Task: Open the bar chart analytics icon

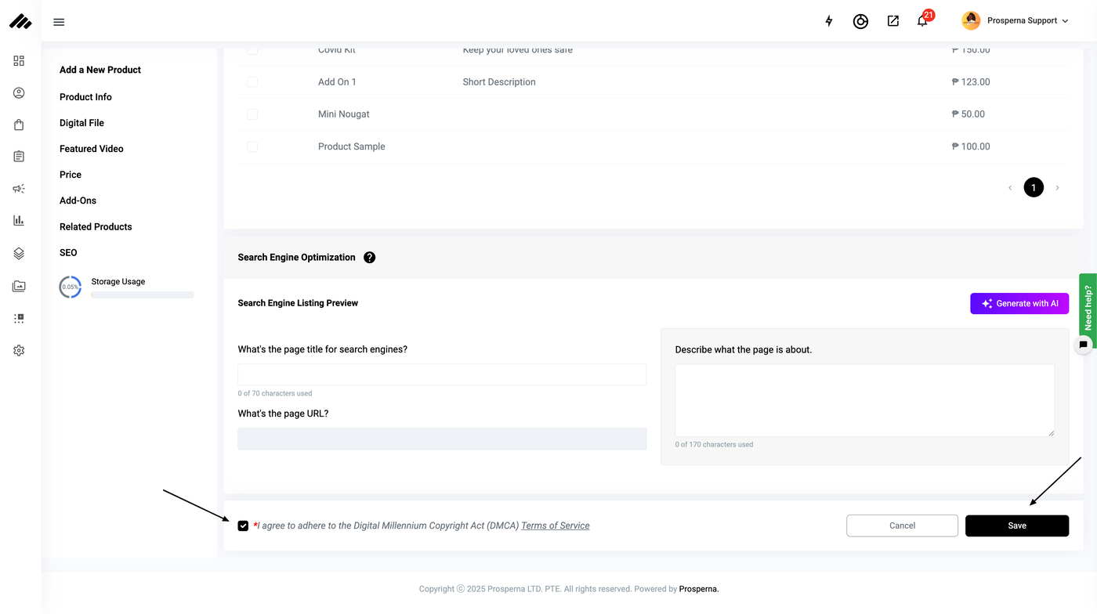Action: (19, 221)
